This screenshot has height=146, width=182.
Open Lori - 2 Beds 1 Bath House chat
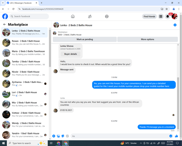pyautogui.click(x=24, y=94)
